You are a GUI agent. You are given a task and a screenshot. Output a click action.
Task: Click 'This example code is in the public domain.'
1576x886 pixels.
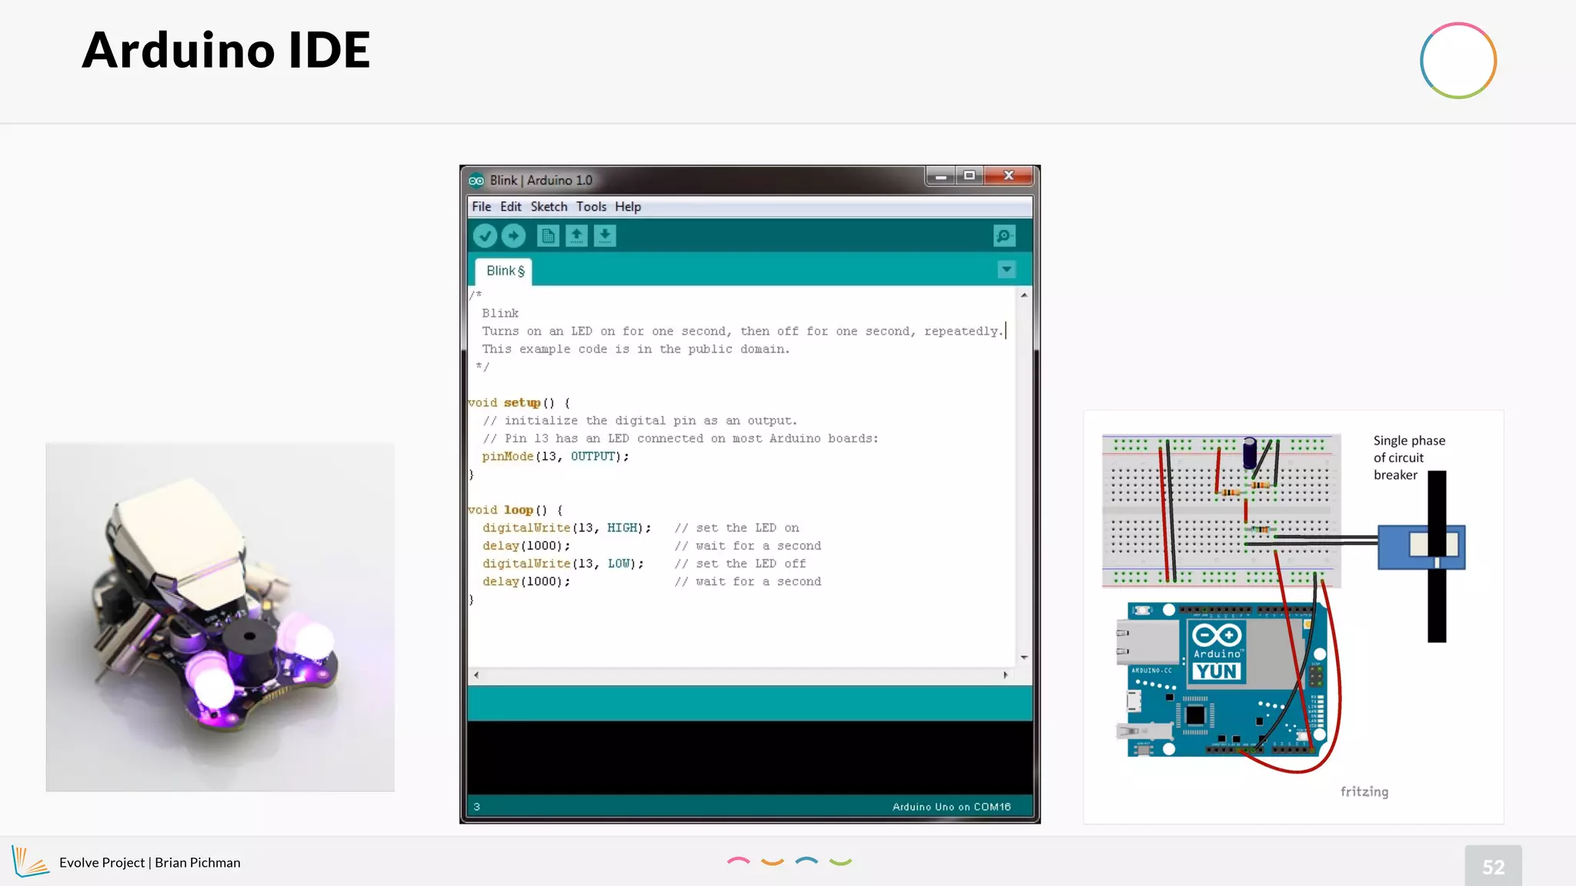(x=636, y=349)
